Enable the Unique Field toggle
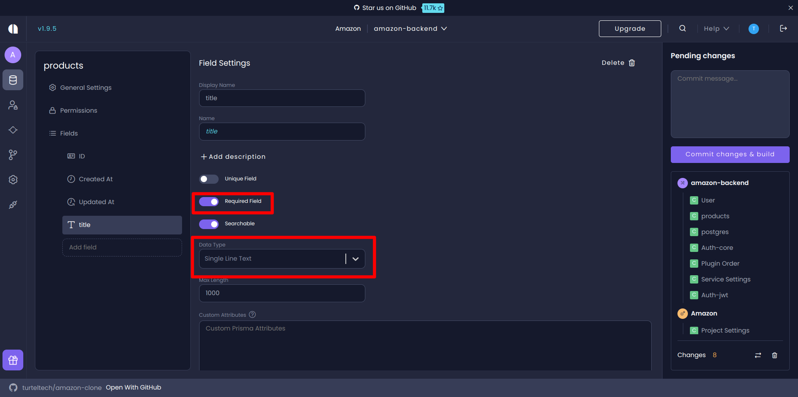Viewport: 798px width, 397px height. coord(209,179)
